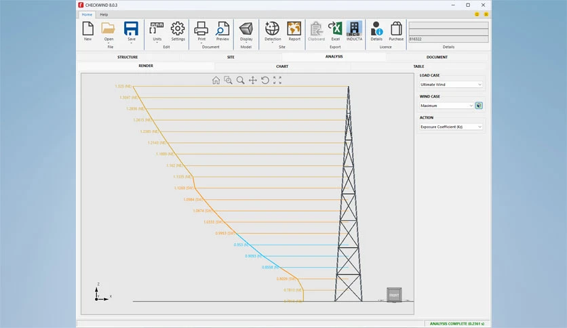
Task: Open licence Details icon
Action: pos(376,30)
